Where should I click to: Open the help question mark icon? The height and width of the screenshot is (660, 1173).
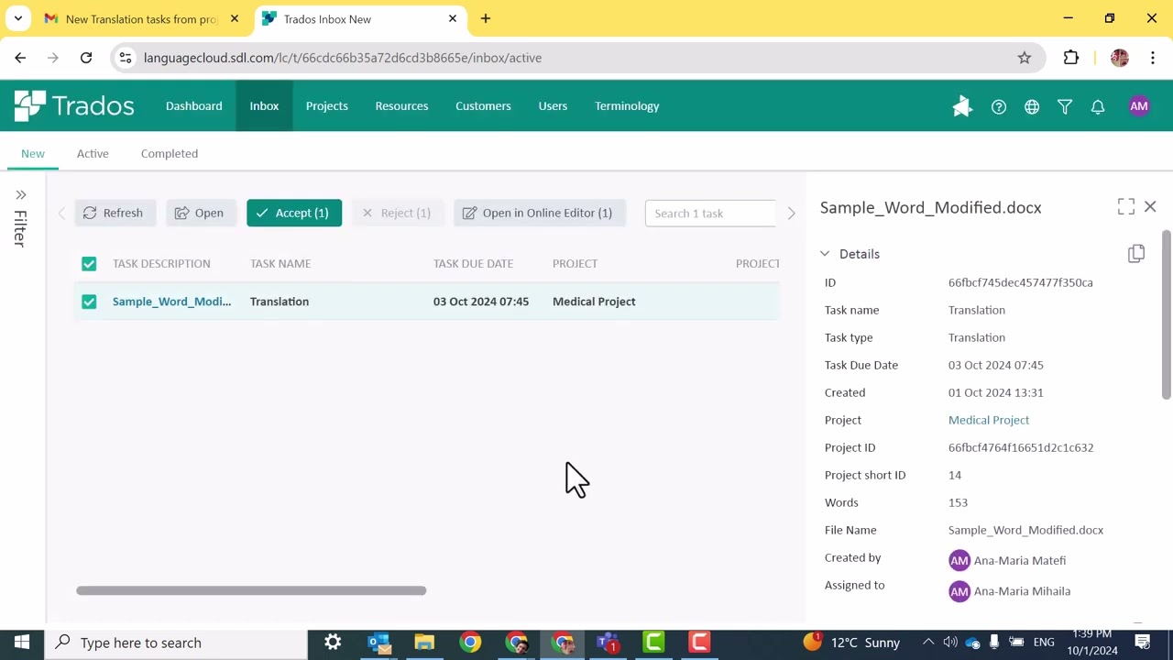pyautogui.click(x=999, y=107)
